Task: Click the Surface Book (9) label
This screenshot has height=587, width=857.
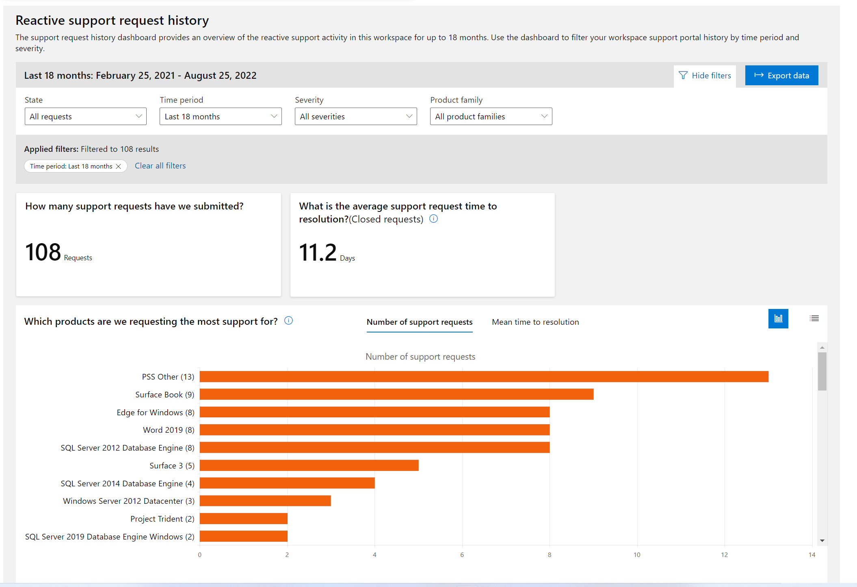Action: pos(165,395)
